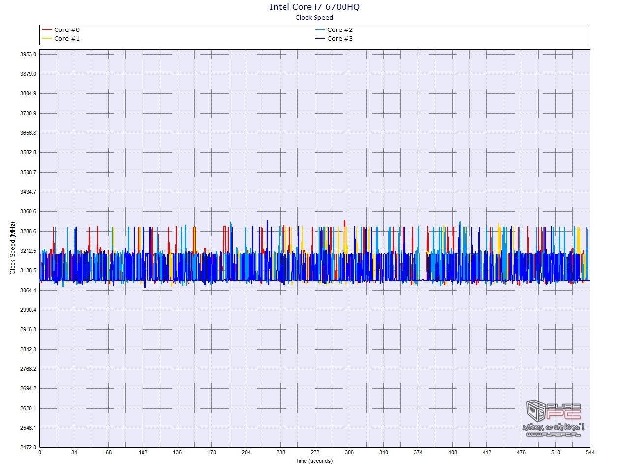Select the yellow Core #1 legend line

point(47,39)
